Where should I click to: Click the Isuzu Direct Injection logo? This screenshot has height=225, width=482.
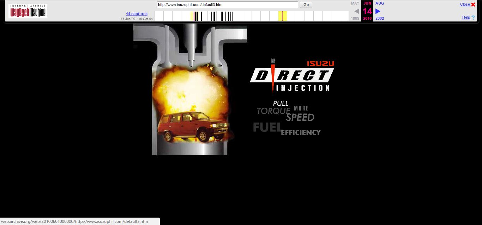pos(292,76)
